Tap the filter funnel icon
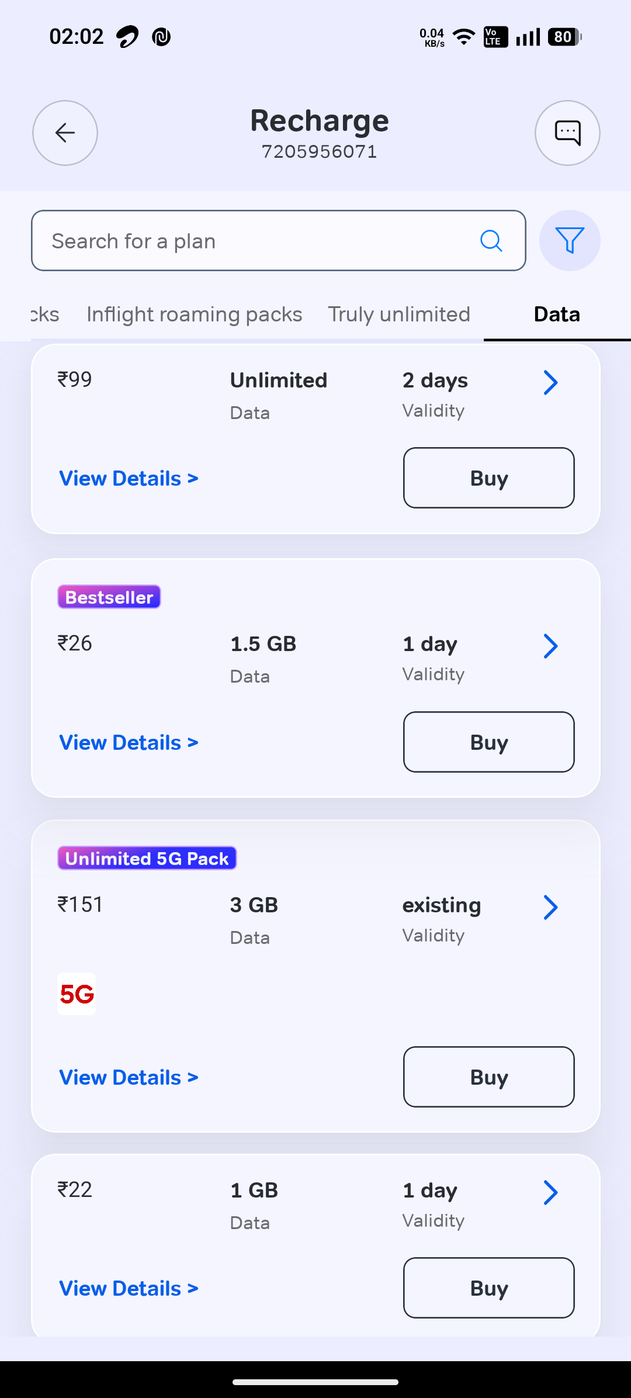The width and height of the screenshot is (631, 1398). coord(570,240)
